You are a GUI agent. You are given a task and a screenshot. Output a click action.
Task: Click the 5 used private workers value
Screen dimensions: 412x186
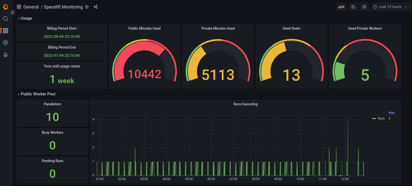pos(365,75)
